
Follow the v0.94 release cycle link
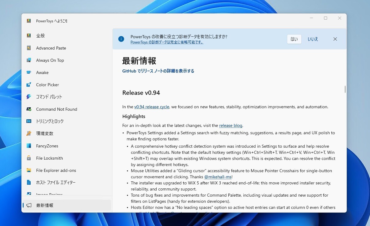(152, 107)
